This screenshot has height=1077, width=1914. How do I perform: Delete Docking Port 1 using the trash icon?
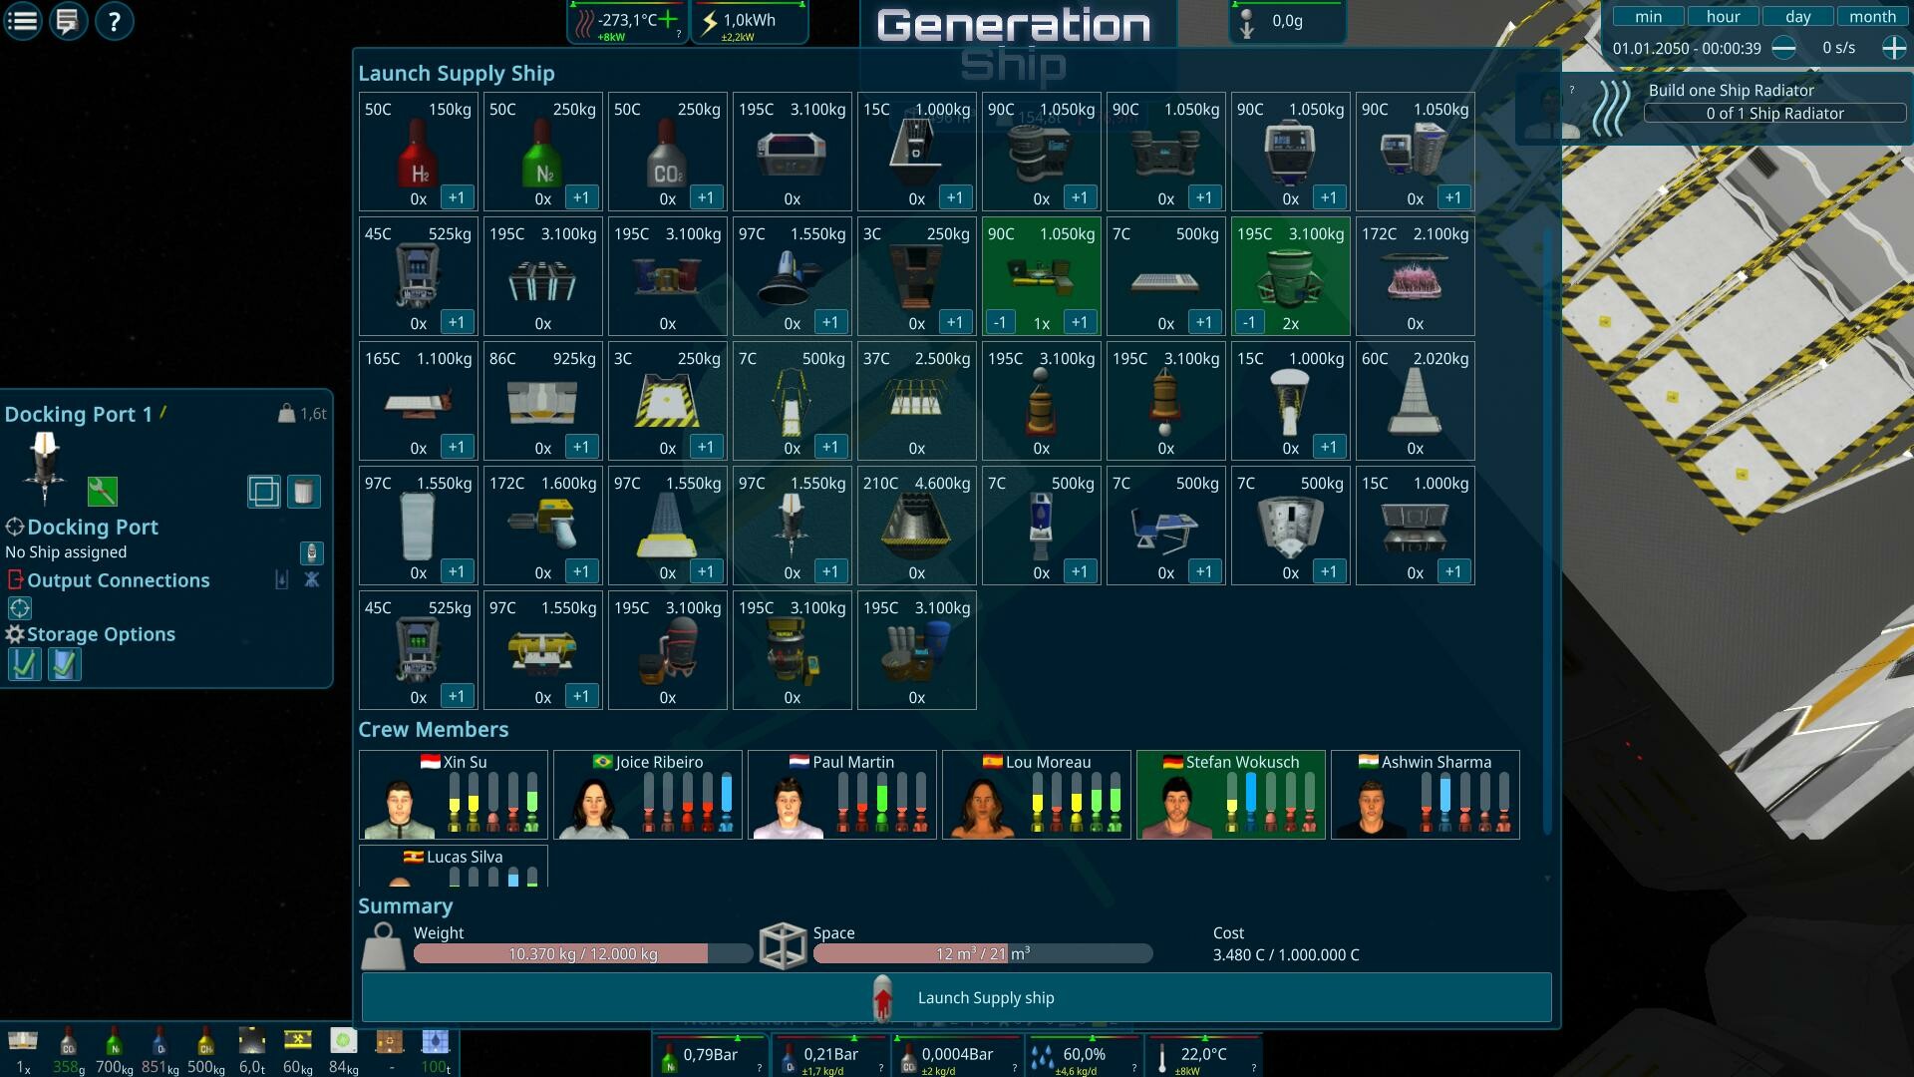pos(304,492)
